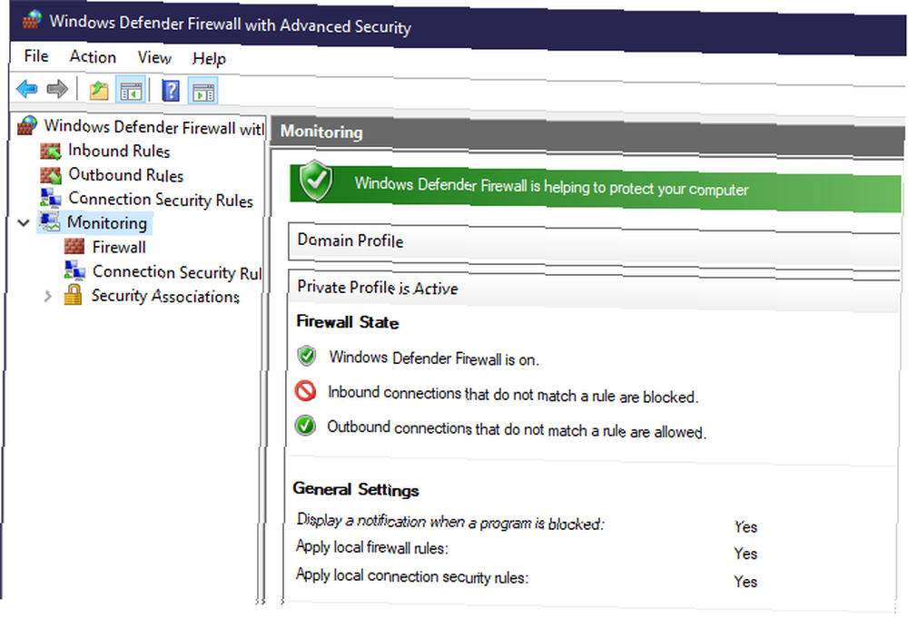Click the Inbound Rules brick wall icon
Screen dimensions: 908x618
coord(51,151)
